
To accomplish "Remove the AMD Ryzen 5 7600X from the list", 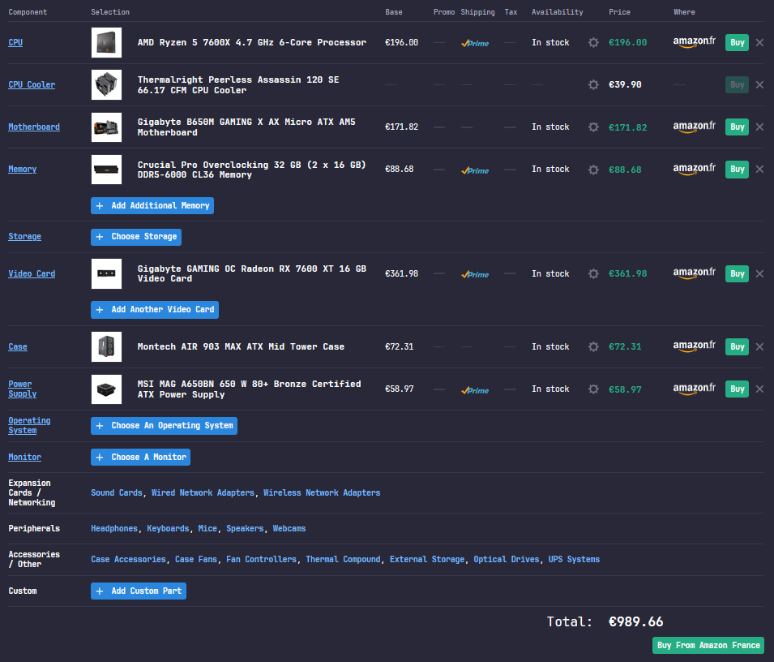I will coord(759,42).
